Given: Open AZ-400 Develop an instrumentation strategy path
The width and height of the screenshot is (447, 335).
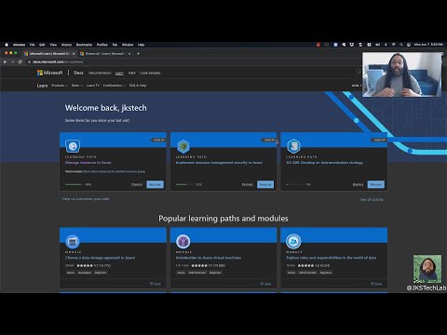Looking at the screenshot, I should [x=324, y=163].
